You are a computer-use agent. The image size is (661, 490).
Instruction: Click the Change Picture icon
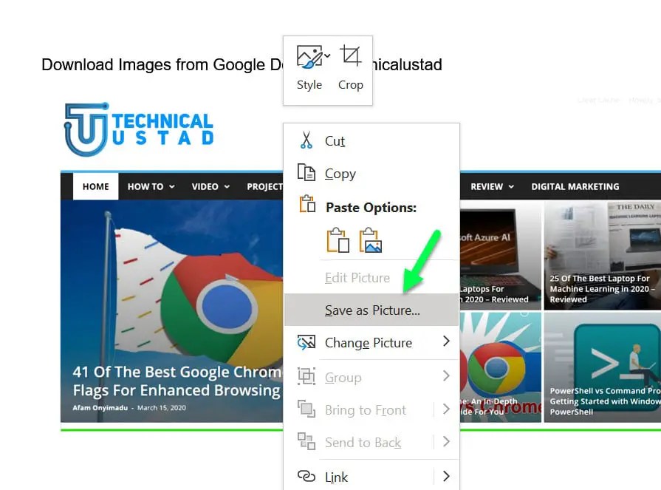306,342
